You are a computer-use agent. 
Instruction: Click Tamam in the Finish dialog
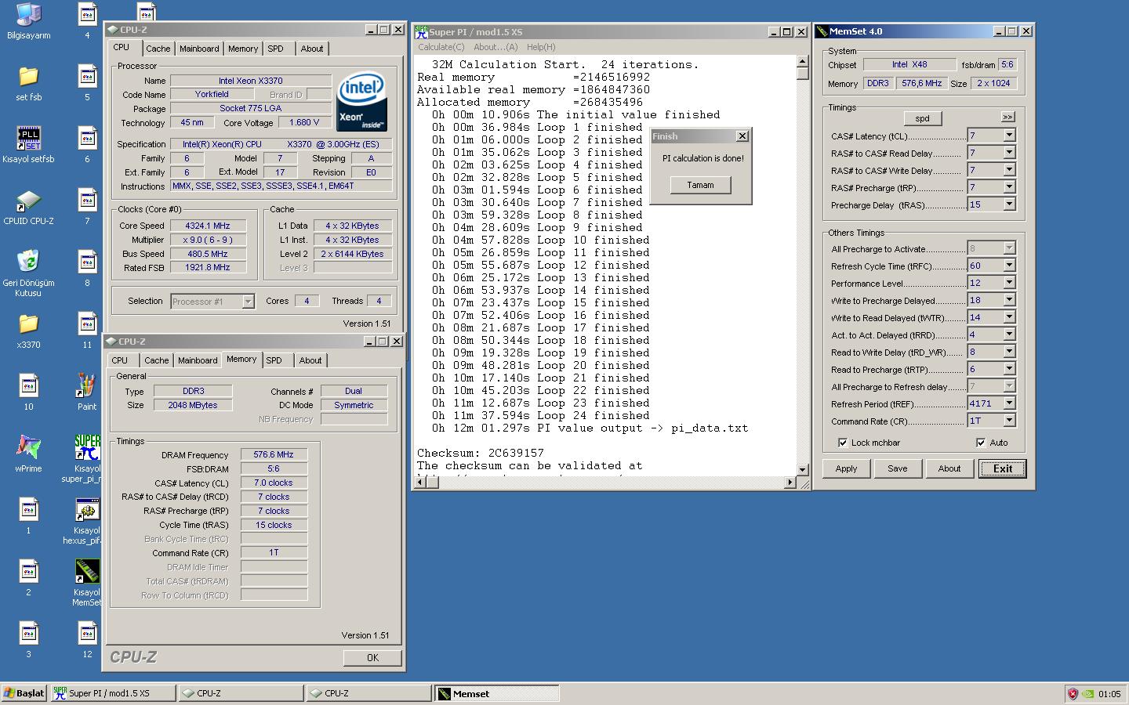pyautogui.click(x=700, y=185)
